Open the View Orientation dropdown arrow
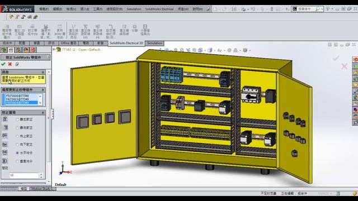 point(205,50)
